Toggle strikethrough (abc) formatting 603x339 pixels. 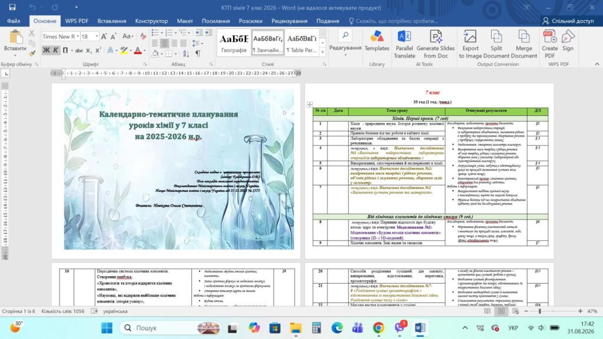(79, 51)
